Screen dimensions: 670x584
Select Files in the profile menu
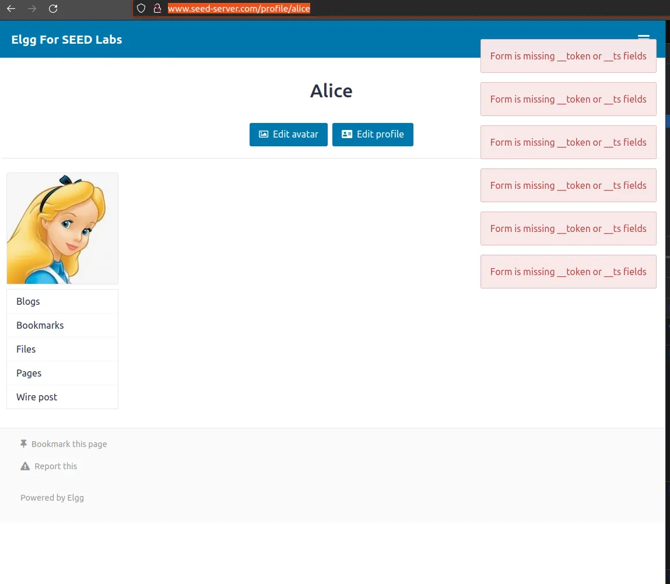coord(26,349)
